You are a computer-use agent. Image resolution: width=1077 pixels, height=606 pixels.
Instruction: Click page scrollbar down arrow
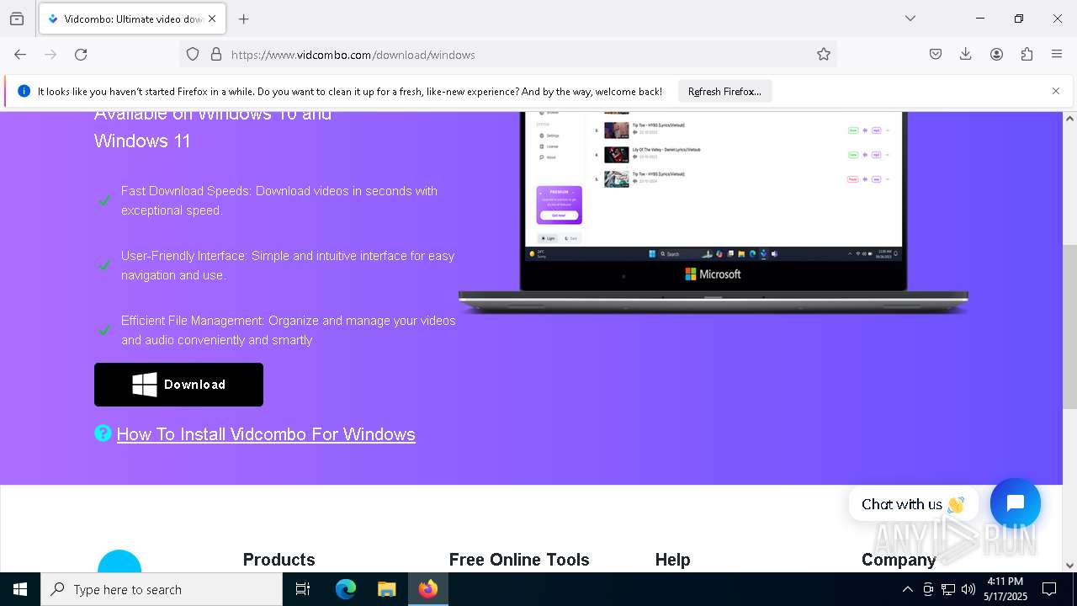(x=1069, y=565)
